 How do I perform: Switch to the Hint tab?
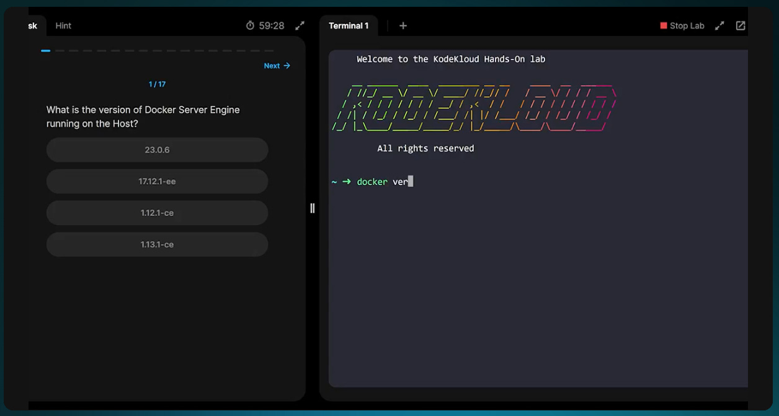[x=63, y=25]
